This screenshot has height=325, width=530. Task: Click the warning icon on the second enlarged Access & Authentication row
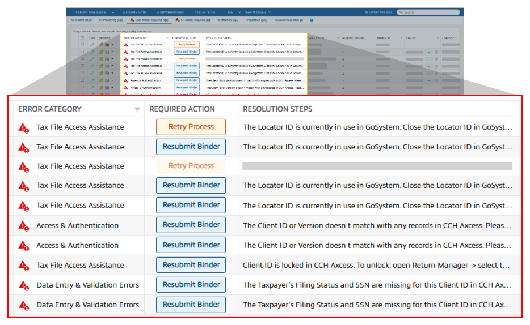click(x=23, y=246)
